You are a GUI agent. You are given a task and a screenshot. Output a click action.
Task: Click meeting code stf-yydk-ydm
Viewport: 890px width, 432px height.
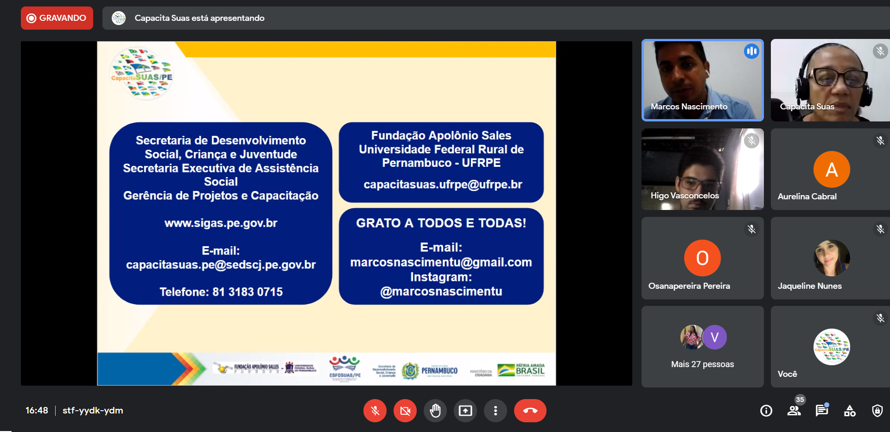pyautogui.click(x=93, y=411)
